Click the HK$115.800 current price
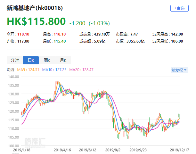Viewport: 196px width, 154px height. pos(36,23)
